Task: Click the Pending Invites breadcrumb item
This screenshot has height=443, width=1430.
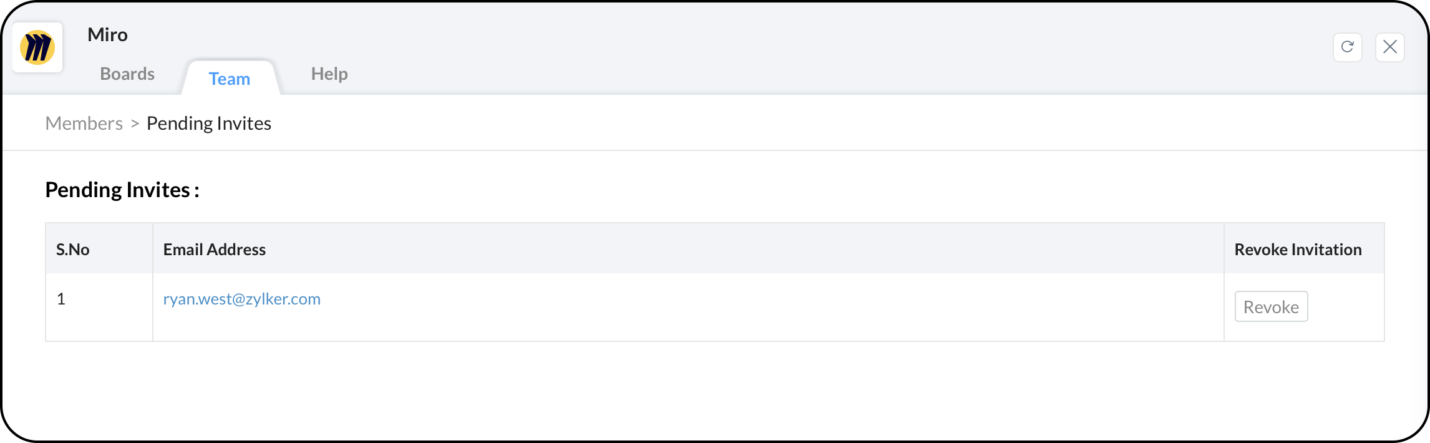Action: [208, 124]
